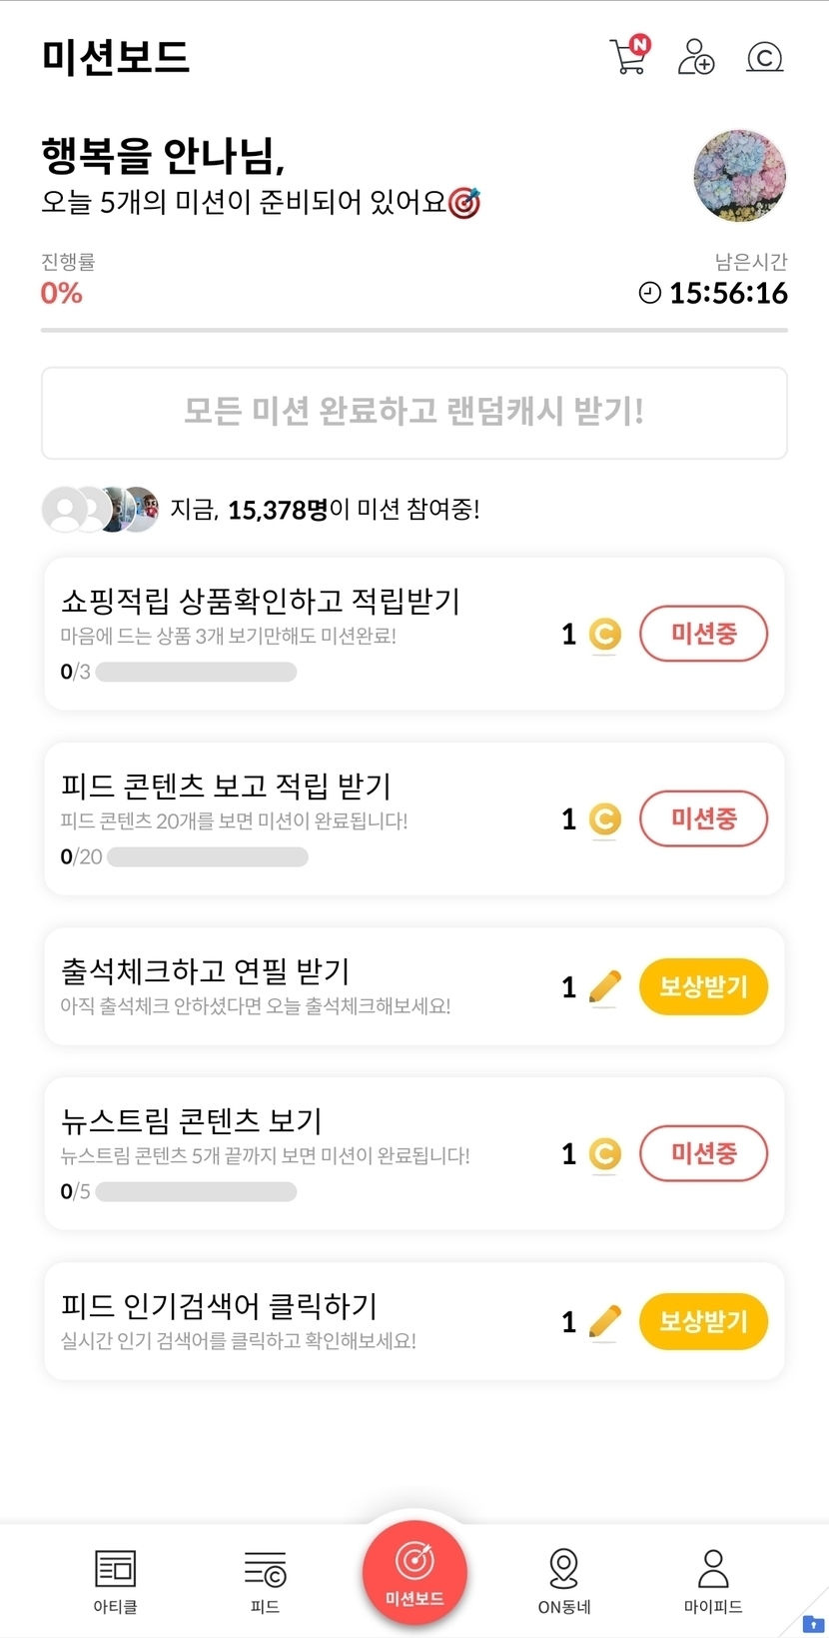Tap the coin icon on 뉴스트림 mission
This screenshot has width=829, height=1638.
[x=604, y=1154]
